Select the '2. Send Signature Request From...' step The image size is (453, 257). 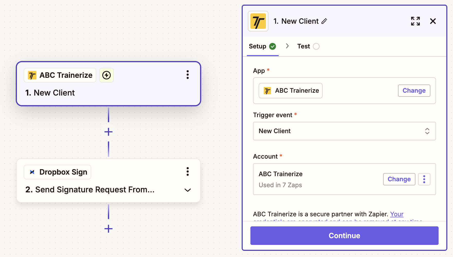click(90, 190)
